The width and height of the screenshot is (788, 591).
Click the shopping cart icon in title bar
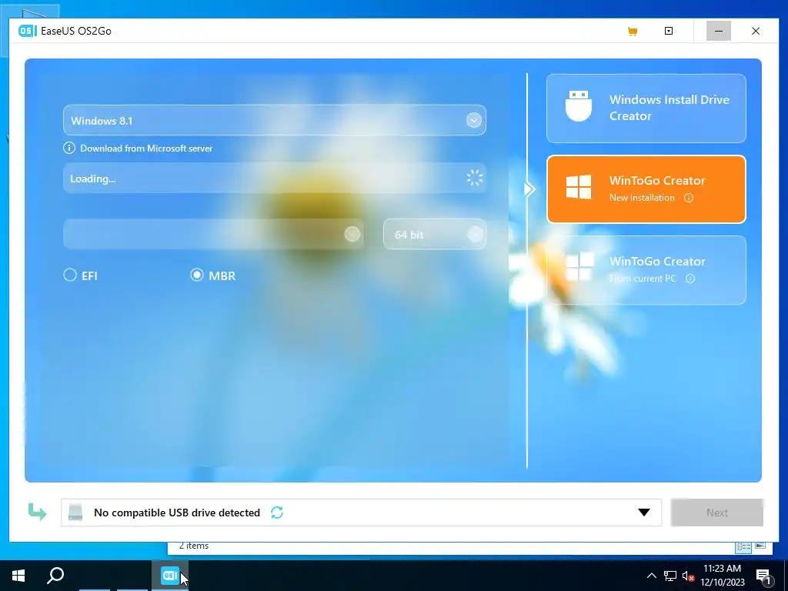pyautogui.click(x=633, y=31)
